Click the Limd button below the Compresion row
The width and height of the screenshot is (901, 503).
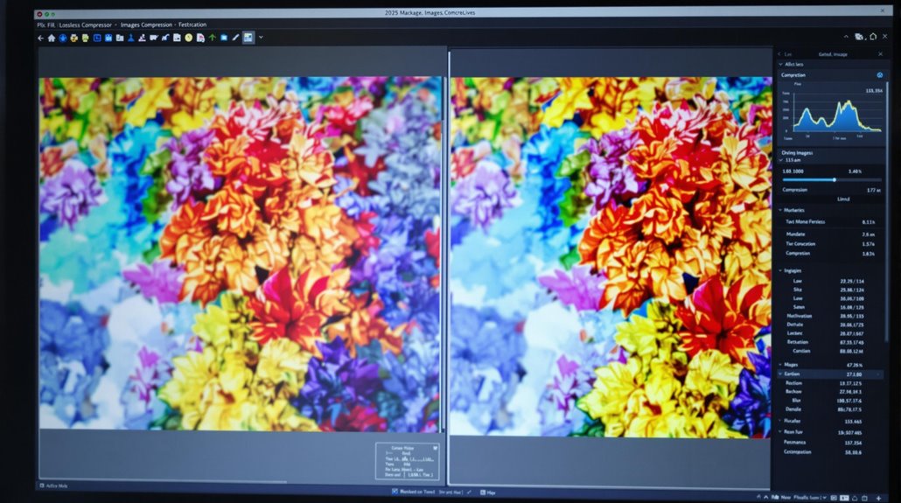click(x=843, y=199)
